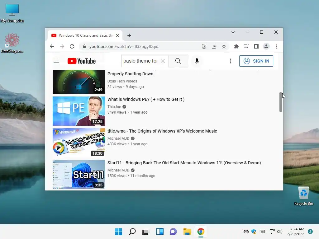Select the Recycle Bin desktop icon
This screenshot has height=239, width=319.
click(303, 196)
